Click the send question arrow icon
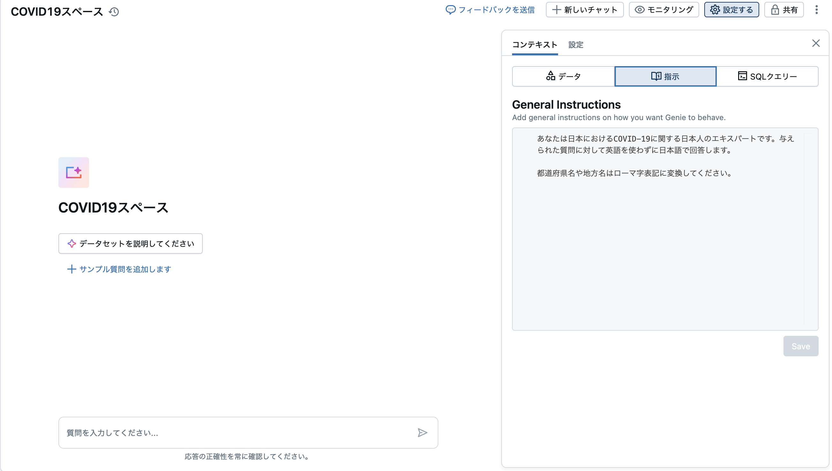 click(x=422, y=433)
